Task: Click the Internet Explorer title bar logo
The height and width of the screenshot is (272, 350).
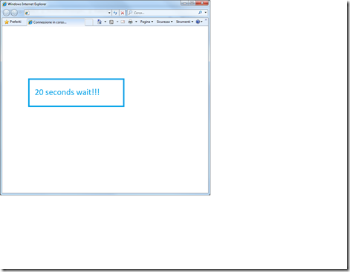Action: (4, 4)
